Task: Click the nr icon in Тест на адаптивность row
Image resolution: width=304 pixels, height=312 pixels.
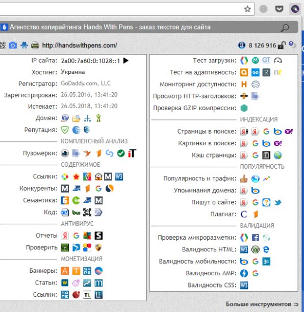Action: (277, 72)
